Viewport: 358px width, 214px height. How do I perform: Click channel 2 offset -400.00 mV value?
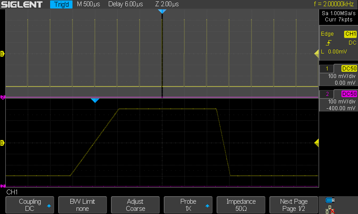click(x=341, y=108)
